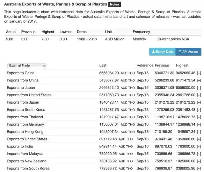Select previous value 2355946.24
This screenshot has height=172, width=204.
164,95
